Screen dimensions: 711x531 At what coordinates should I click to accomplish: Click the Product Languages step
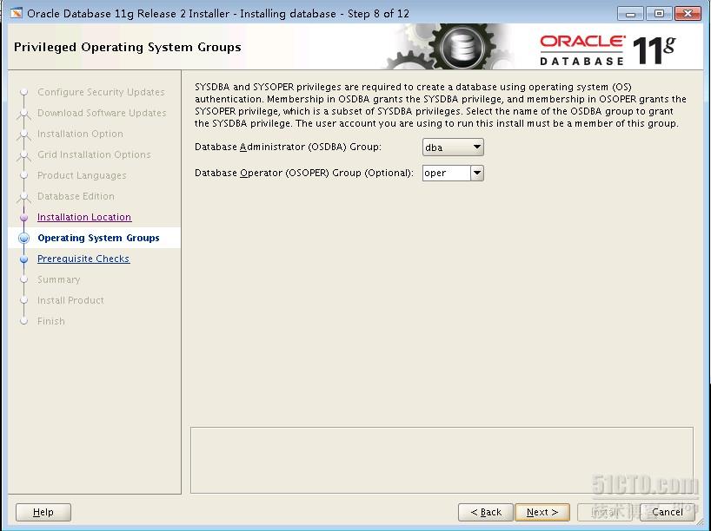(82, 175)
